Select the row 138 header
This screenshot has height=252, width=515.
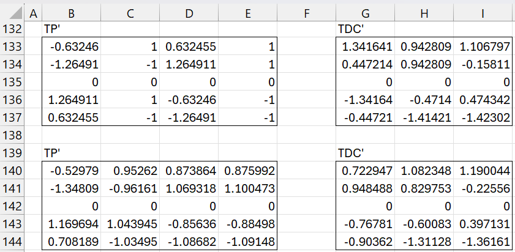coord(12,135)
